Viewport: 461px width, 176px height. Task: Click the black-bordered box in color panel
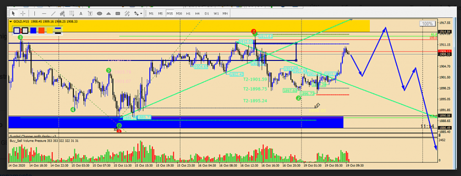(25, 31)
